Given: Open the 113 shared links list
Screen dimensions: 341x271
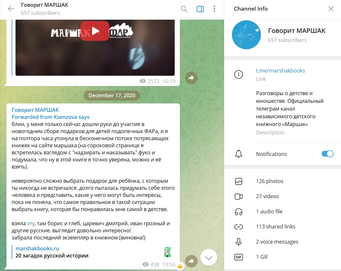Looking at the screenshot, I should pos(283,227).
